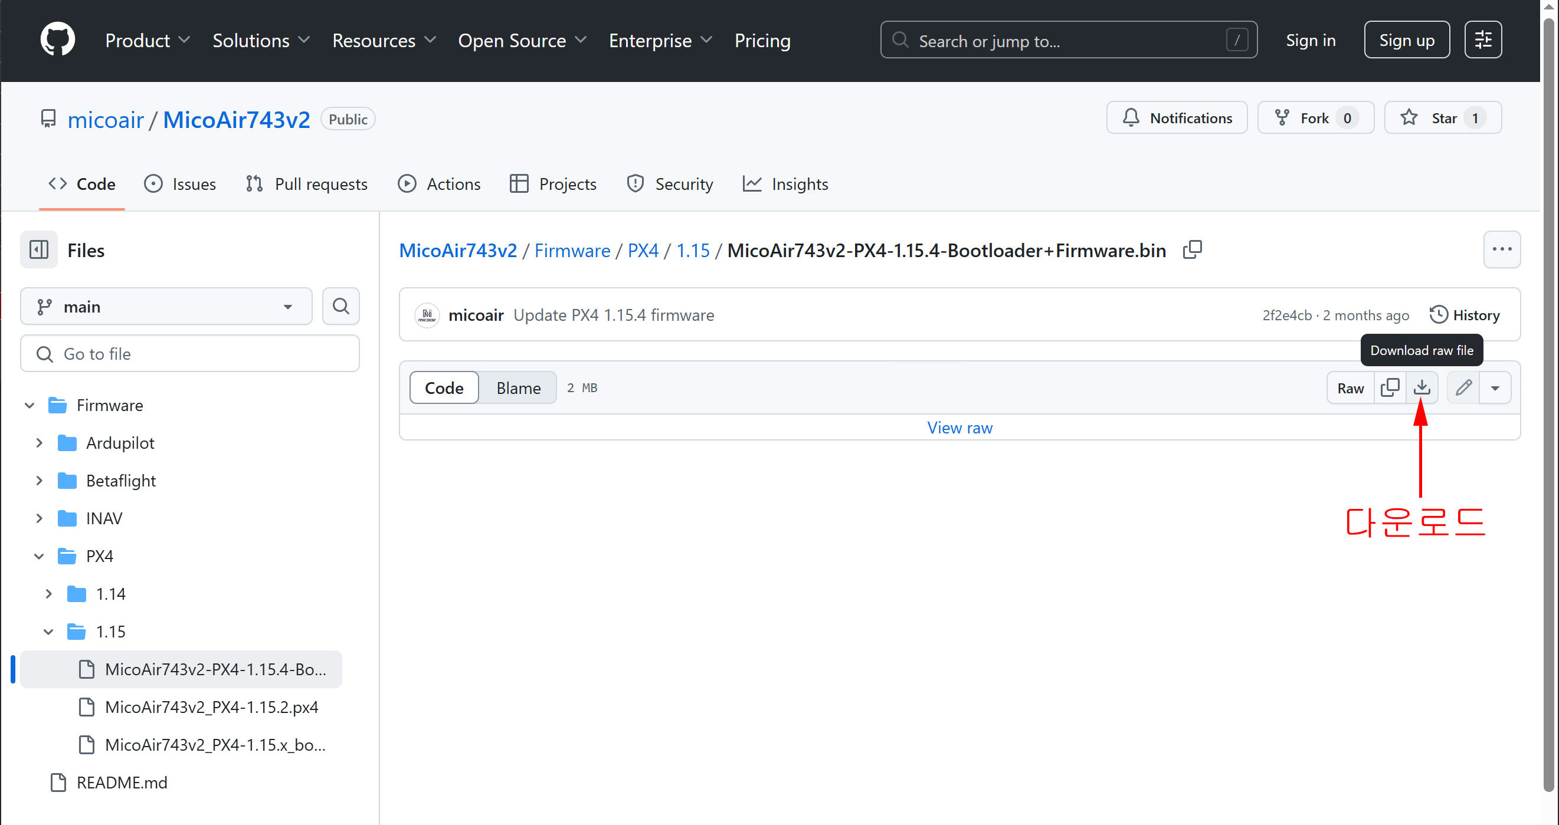Collapse the PX4 folder chevron

(x=40, y=556)
